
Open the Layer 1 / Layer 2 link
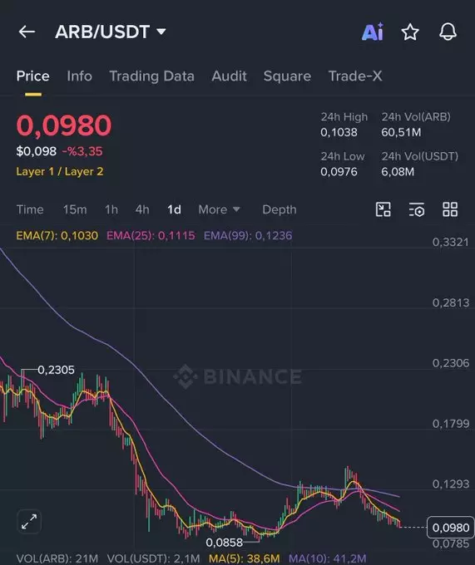[x=60, y=171]
